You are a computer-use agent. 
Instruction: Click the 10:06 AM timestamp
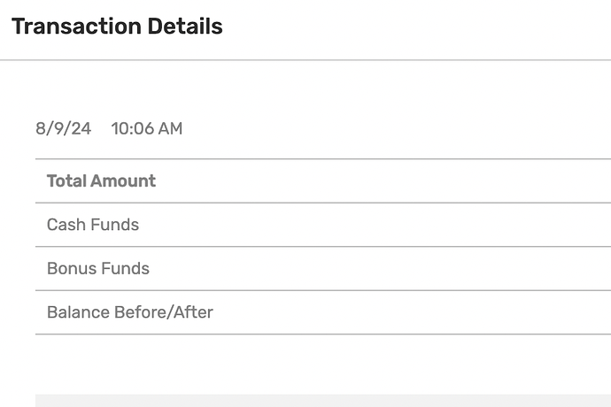tap(146, 128)
